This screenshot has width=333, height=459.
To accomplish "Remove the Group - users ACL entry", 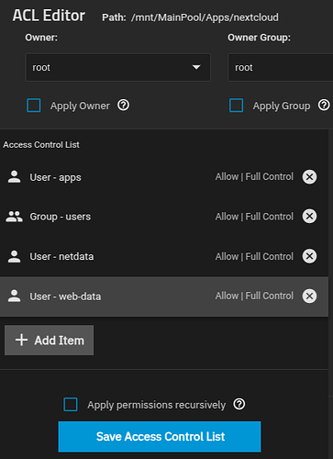I will click(x=309, y=217).
